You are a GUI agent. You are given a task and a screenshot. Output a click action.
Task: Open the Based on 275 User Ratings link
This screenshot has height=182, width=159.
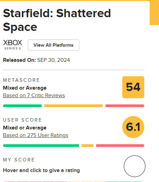[35, 135]
